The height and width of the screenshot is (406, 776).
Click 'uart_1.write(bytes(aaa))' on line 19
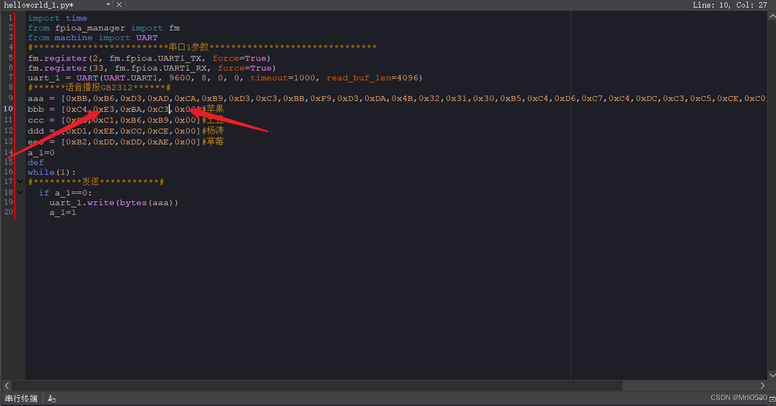point(114,202)
